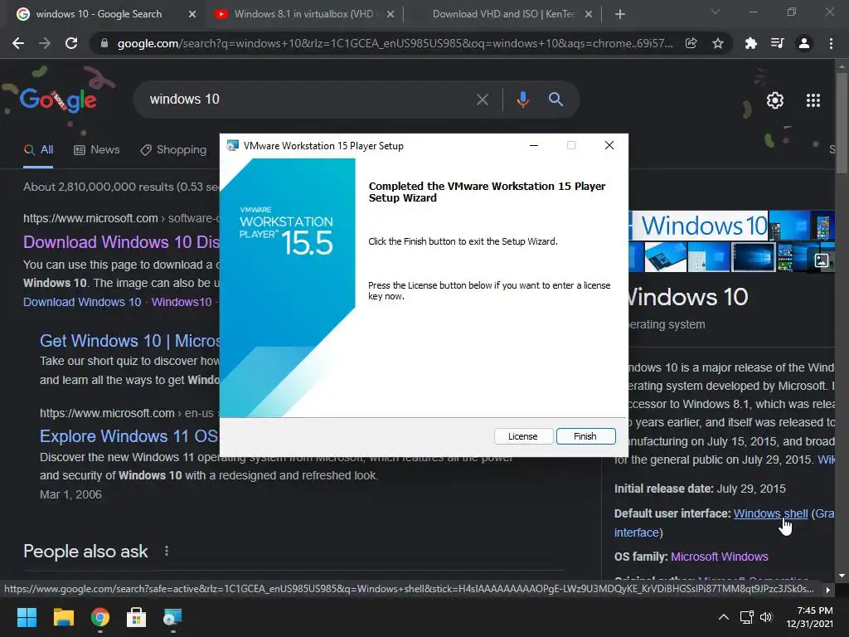Image resolution: width=849 pixels, height=637 pixels.
Task: Click Finish in VMware Setup wizard
Action: point(585,436)
